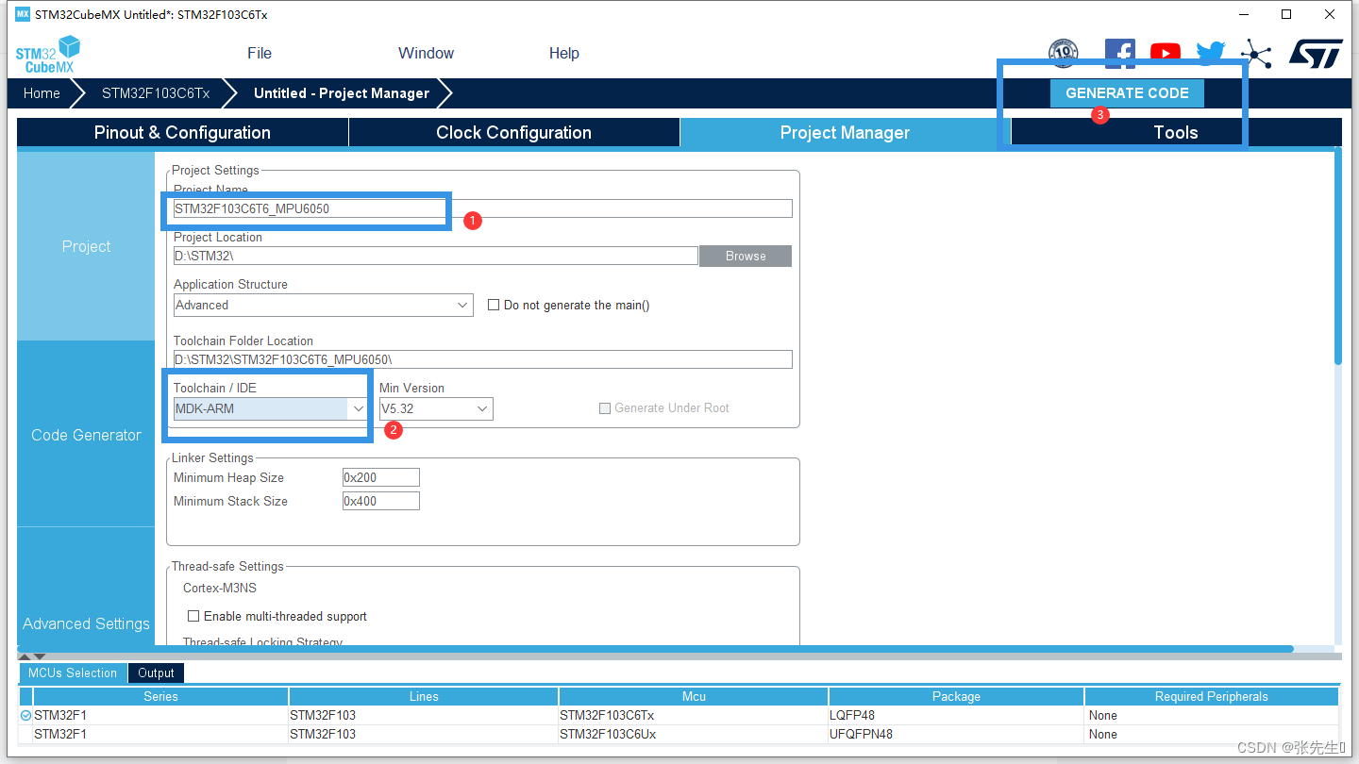Click the MX app icon in title bar
Image resolution: width=1359 pixels, height=764 pixels.
click(23, 14)
